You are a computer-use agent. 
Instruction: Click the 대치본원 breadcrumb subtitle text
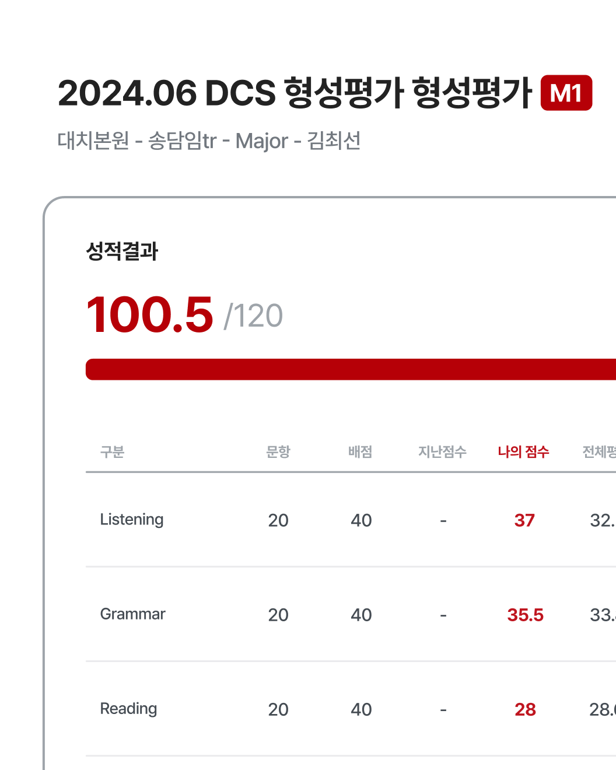click(x=209, y=141)
